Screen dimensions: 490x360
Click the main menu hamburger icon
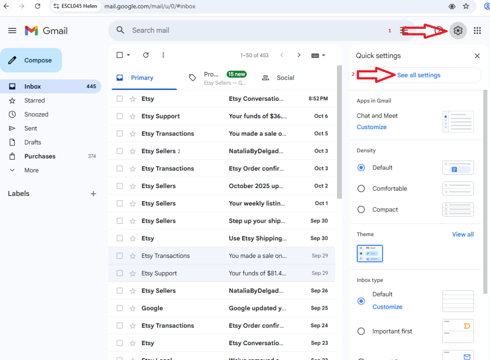[x=12, y=31]
